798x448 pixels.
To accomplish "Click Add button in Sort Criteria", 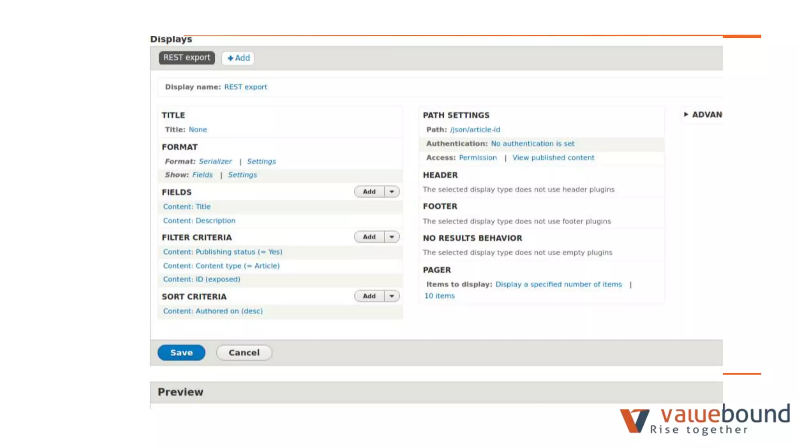I will pos(369,296).
